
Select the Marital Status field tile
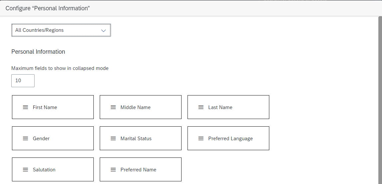coord(141,138)
